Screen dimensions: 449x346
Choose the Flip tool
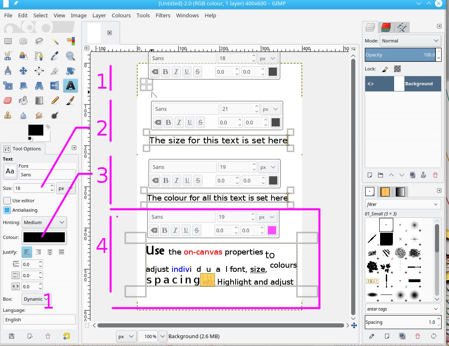pyautogui.click(x=55, y=85)
